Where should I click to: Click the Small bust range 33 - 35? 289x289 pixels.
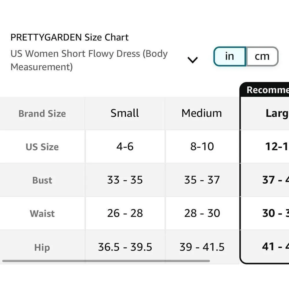[124, 180]
